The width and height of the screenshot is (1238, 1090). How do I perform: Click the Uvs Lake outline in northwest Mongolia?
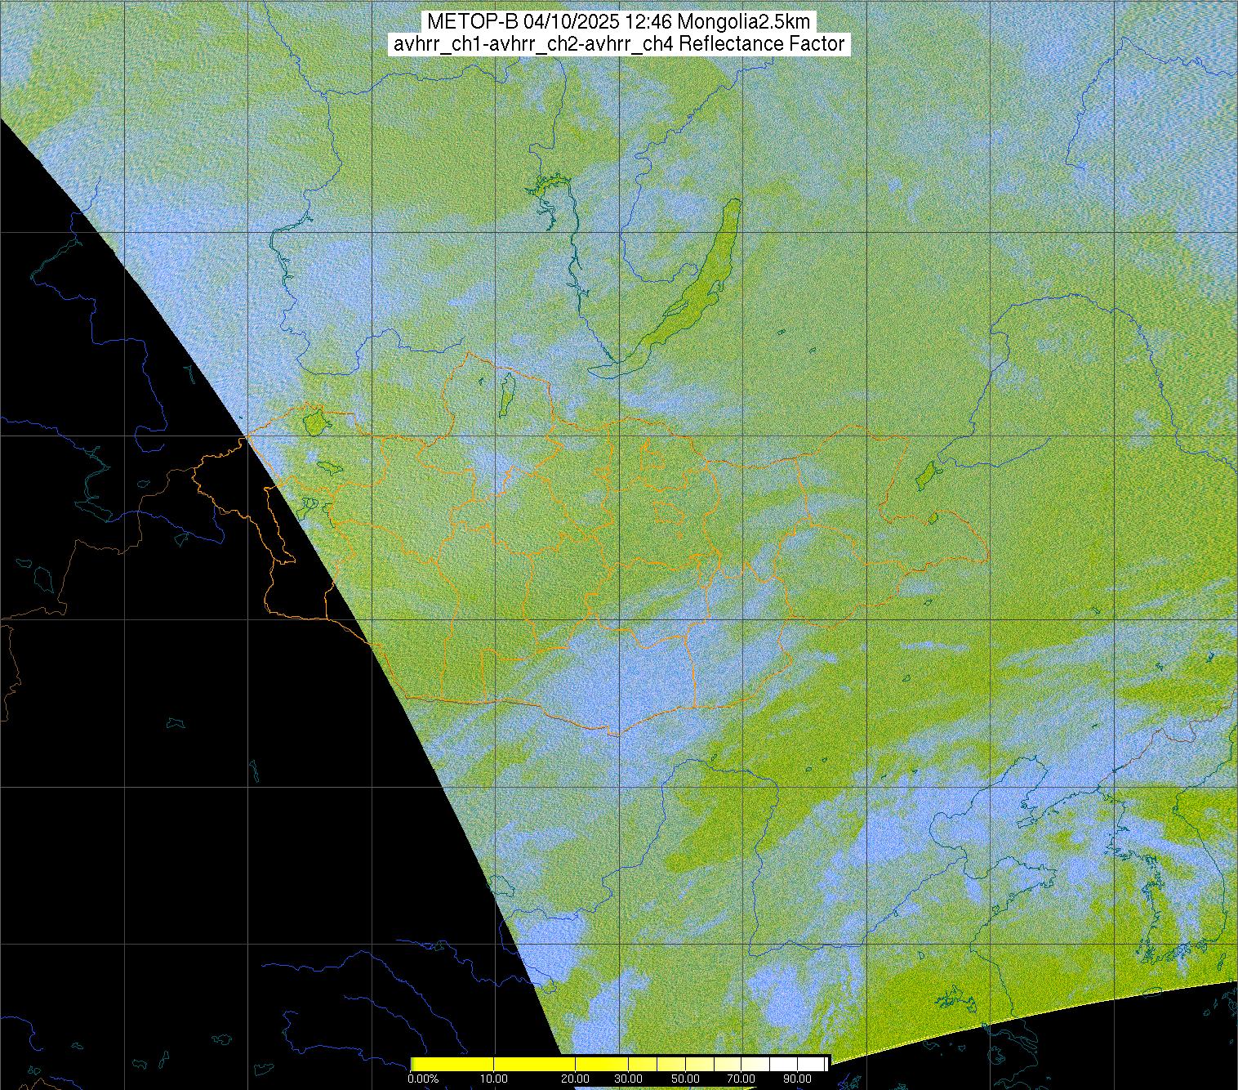[x=313, y=423]
